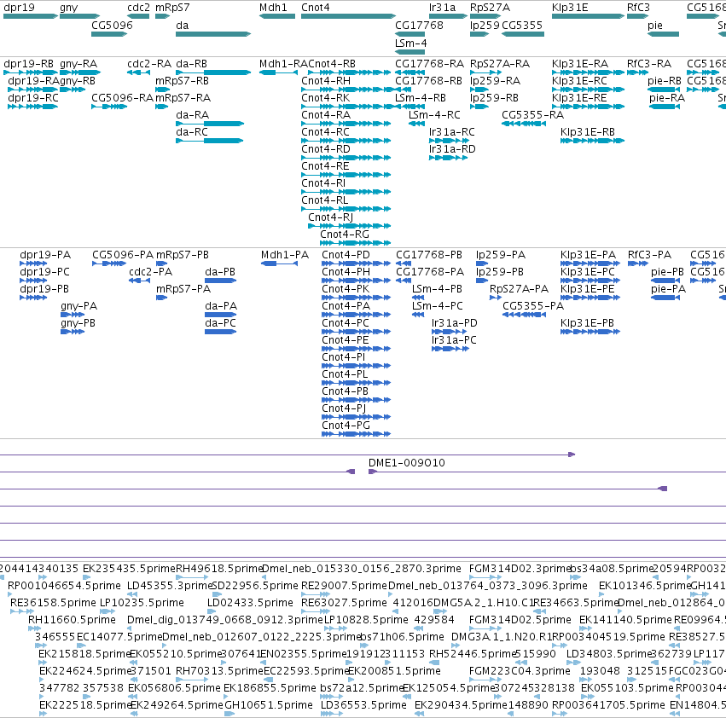Screen dimensions: 726x718
Task: Click the CG5355 gene bar
Action: (x=523, y=34)
